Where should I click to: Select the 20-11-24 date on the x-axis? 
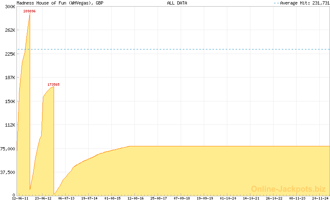click(x=320, y=198)
